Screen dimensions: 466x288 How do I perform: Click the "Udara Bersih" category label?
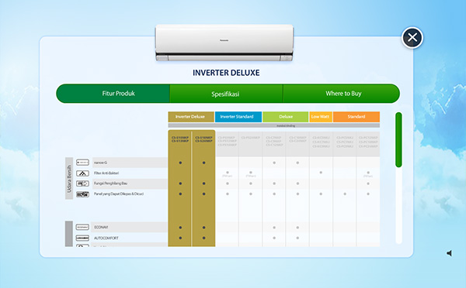69,178
